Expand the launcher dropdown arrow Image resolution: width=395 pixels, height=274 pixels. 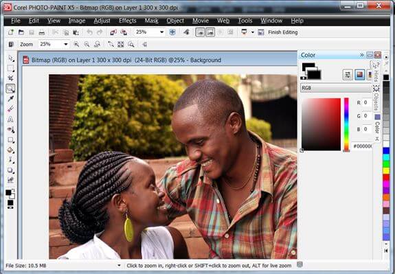(x=252, y=32)
